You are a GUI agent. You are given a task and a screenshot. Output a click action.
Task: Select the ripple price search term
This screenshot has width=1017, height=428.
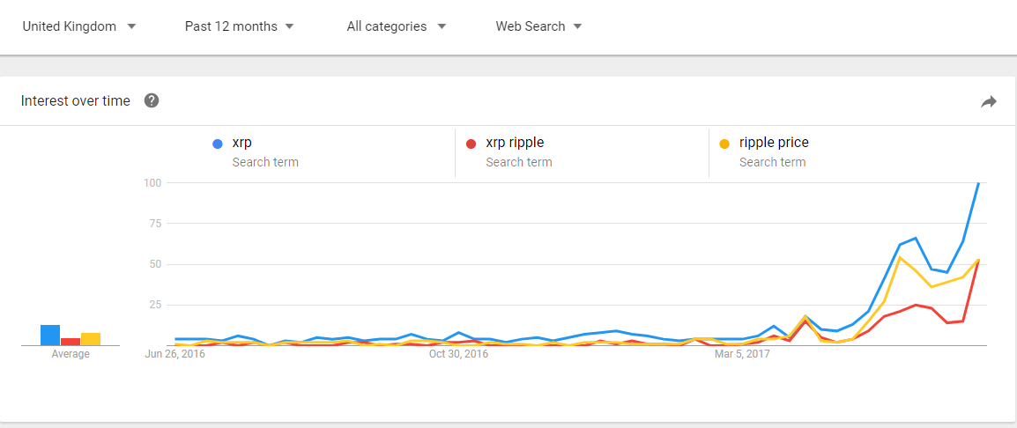tap(774, 143)
